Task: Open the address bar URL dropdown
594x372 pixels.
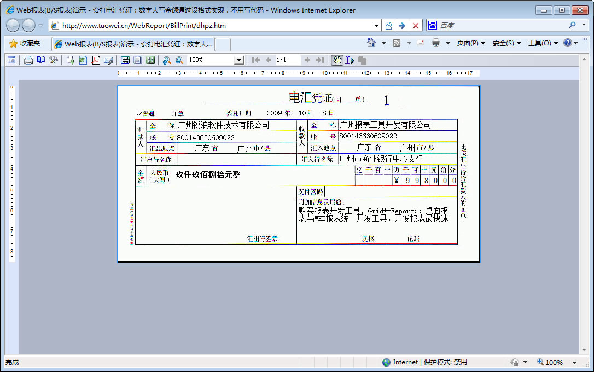Action: click(x=376, y=26)
